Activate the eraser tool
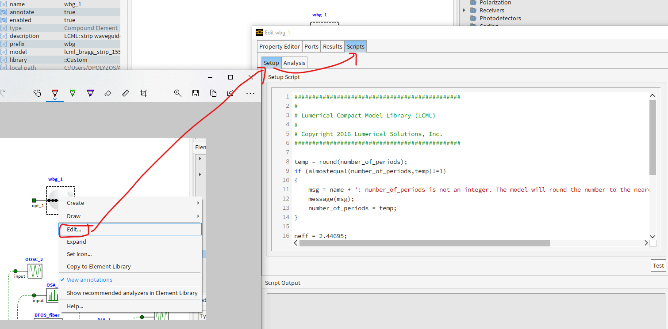The image size is (668, 329). pos(107,93)
